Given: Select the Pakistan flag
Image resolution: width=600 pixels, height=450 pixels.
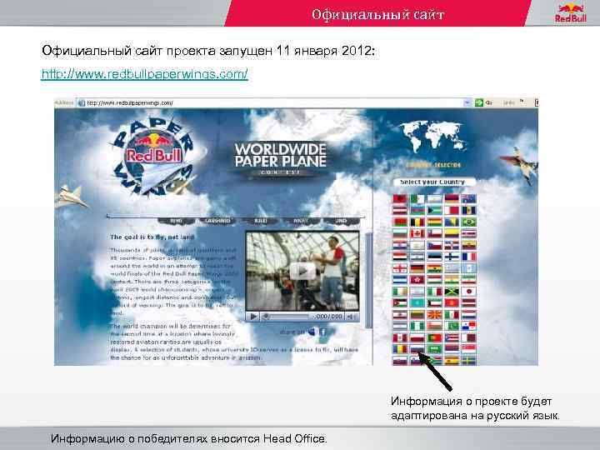Looking at the screenshot, I should [x=452, y=326].
